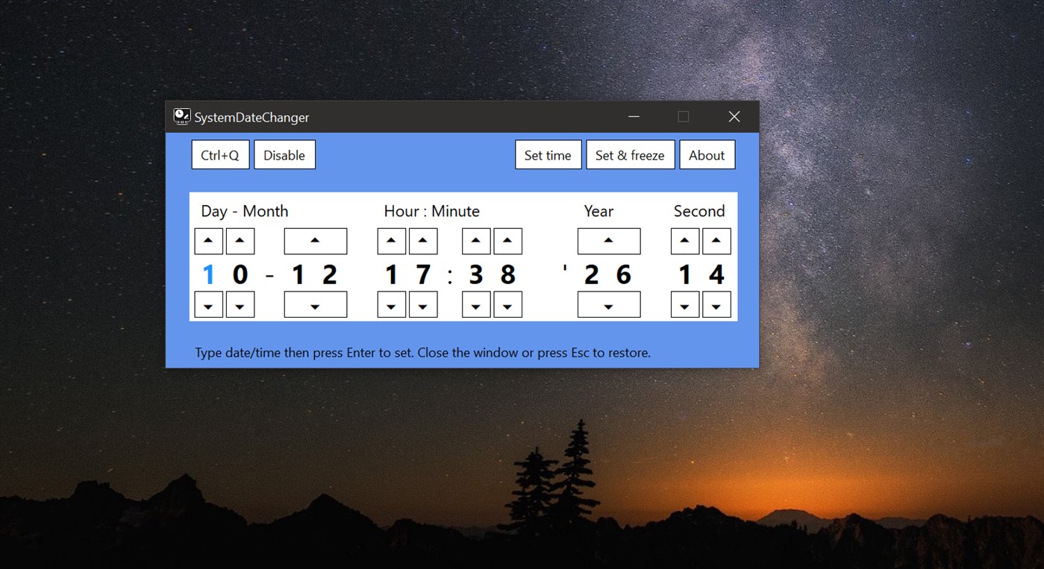Click the Set time button
Image resolution: width=1044 pixels, height=569 pixels.
[548, 155]
